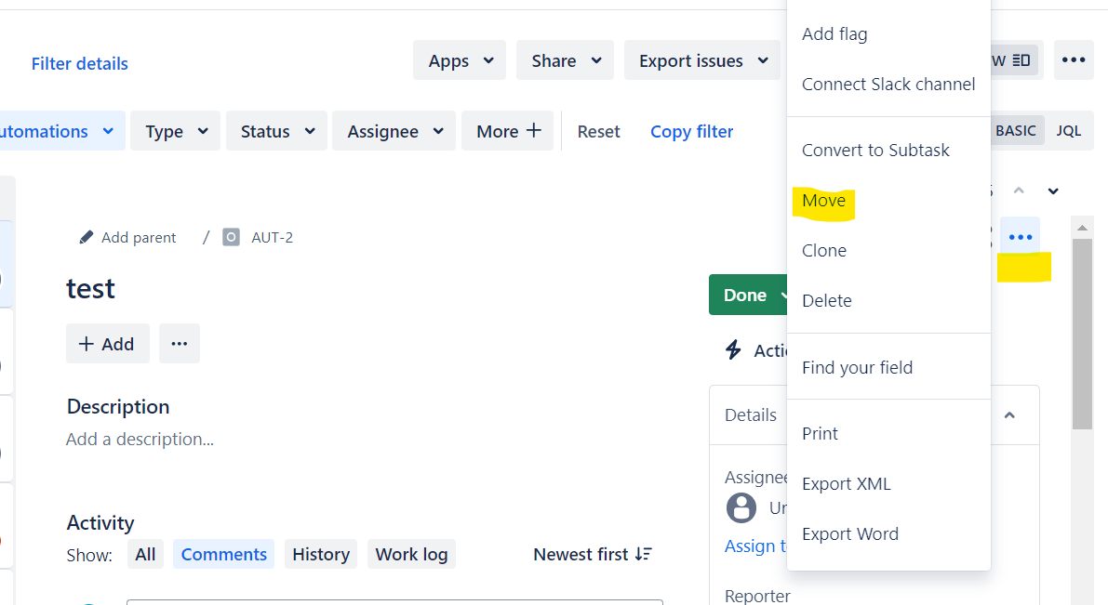Collapse the Details panel
The width and height of the screenshot is (1108, 605).
(x=1009, y=415)
